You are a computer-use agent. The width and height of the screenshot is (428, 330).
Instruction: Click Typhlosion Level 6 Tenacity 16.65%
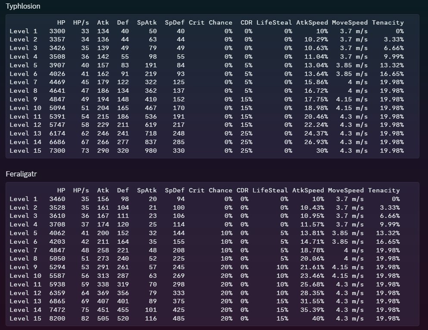tap(392, 74)
